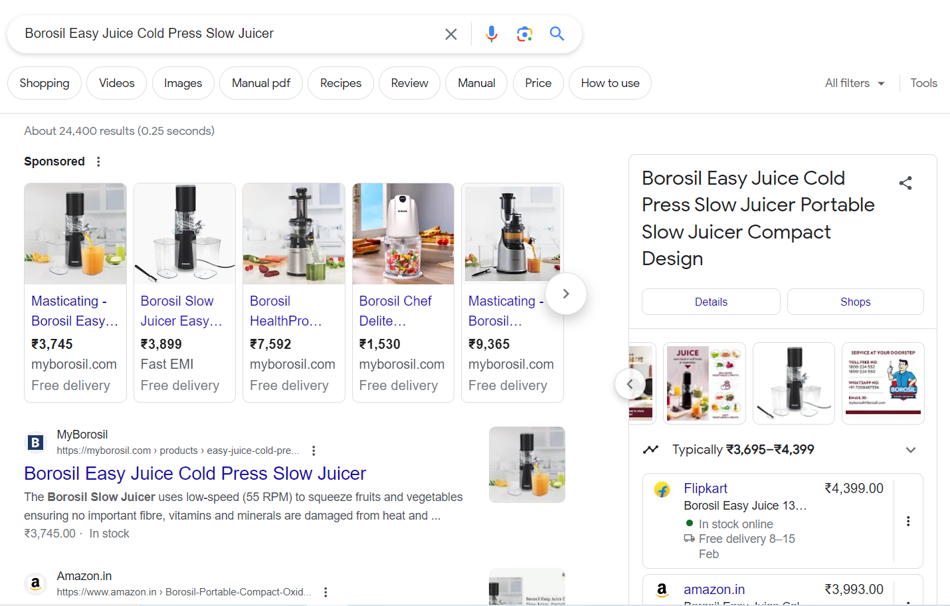
Task: Switch to the Shopping filter
Action: click(x=45, y=83)
